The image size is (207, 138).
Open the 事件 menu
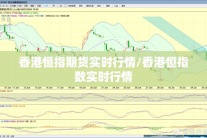pyautogui.click(x=81, y=6)
